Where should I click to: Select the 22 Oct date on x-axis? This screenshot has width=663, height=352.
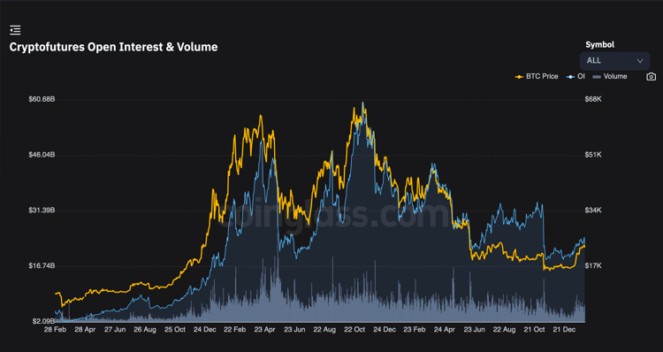[354, 330]
